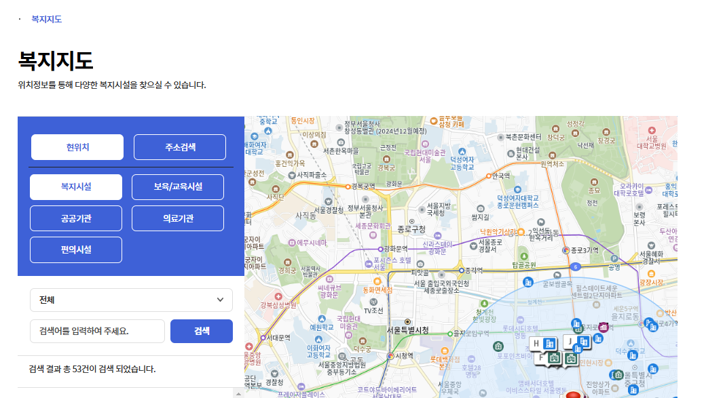
Task: Click the blue building marker by 덕수중학교
Action: [632, 355]
